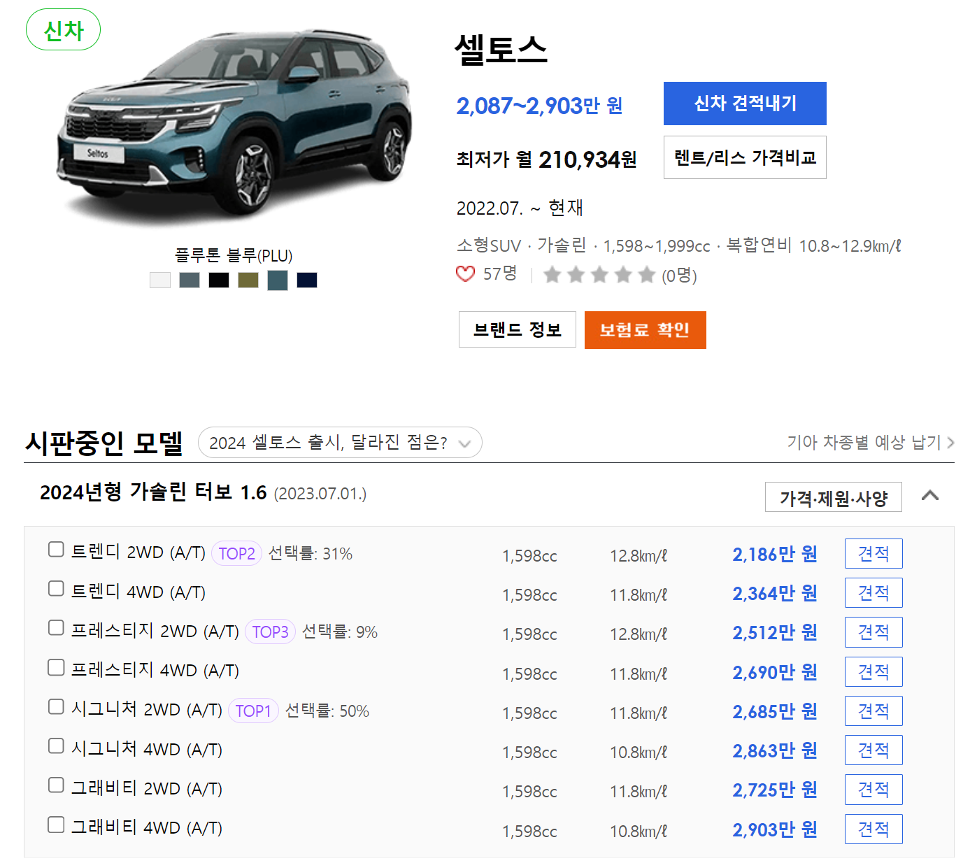Check 트렌디 2WD (A/T) checkbox
The image size is (977, 863).
[x=56, y=550]
